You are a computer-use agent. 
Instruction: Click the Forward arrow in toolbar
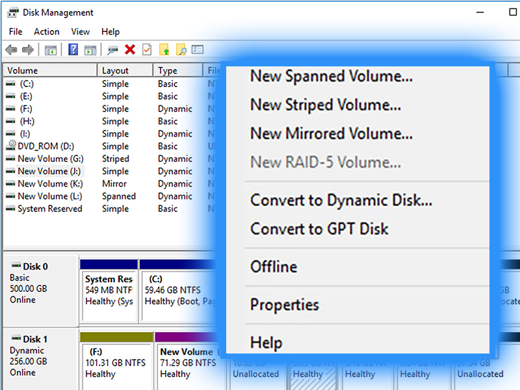tap(27, 50)
